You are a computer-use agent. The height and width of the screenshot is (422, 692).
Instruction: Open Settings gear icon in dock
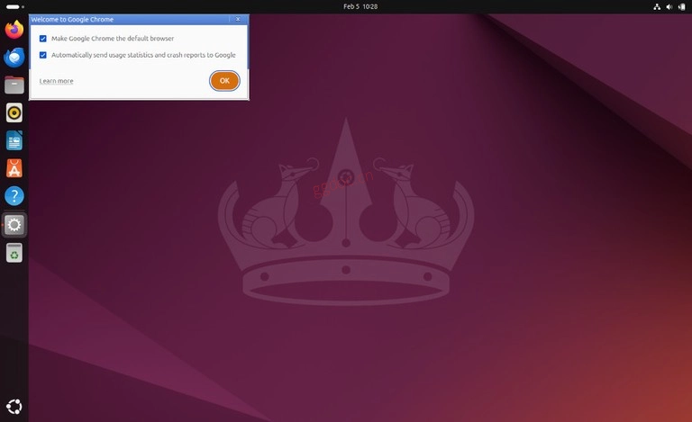click(14, 225)
